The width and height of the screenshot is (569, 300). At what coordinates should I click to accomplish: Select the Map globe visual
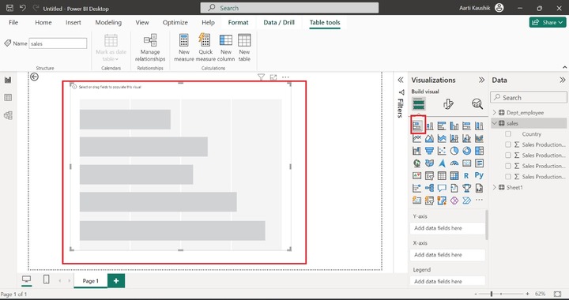click(x=417, y=163)
